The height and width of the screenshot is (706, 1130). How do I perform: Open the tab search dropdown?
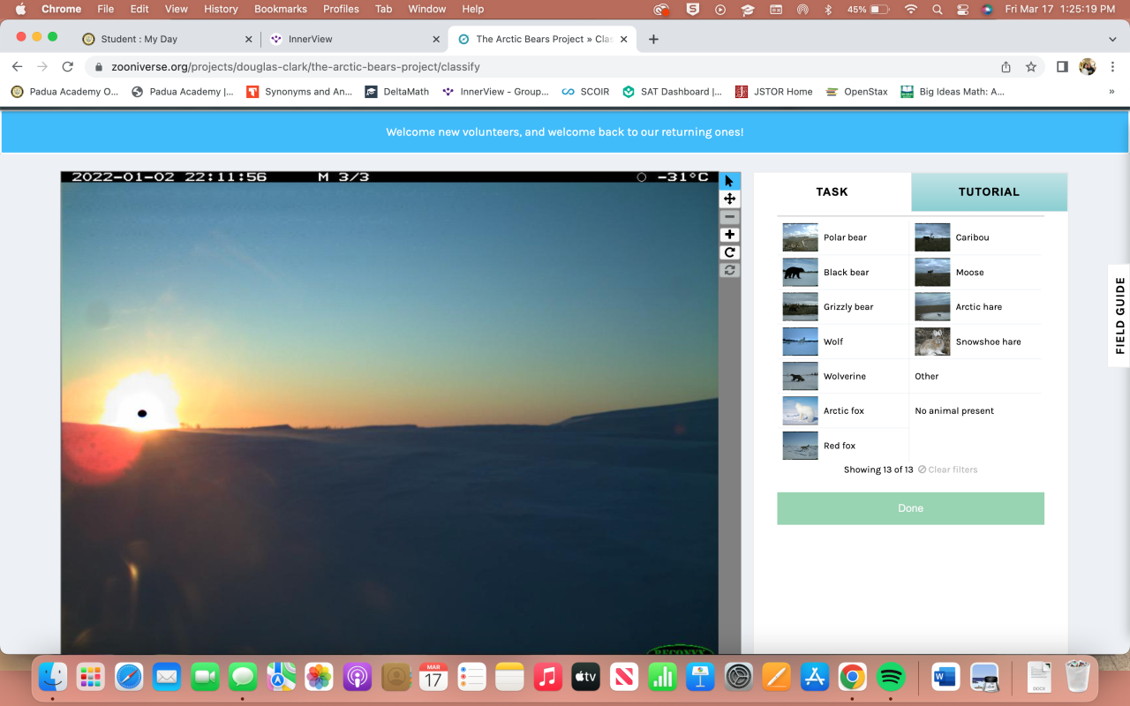1112,39
